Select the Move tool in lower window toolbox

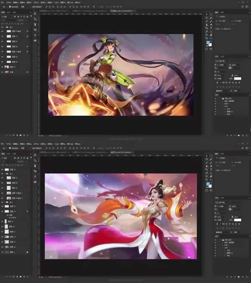206,157
